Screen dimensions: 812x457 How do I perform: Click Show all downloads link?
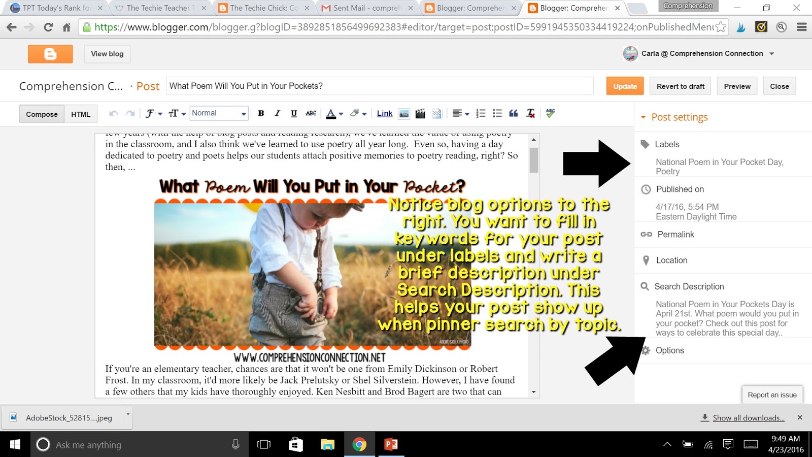pos(749,418)
